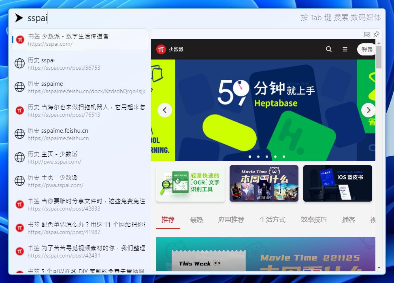Viewport: 394px width, 283px height.
Task: Open the 应用推荐 tab
Action: point(231,220)
